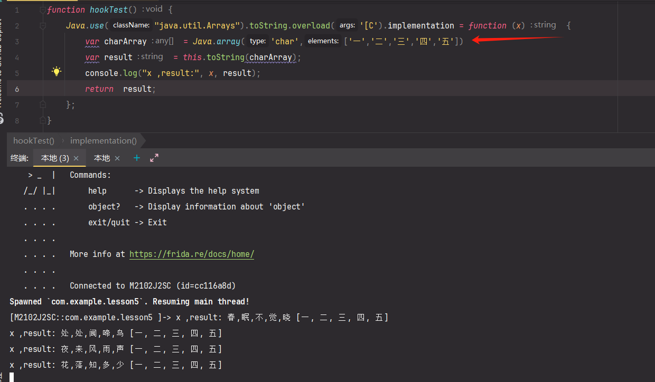This screenshot has height=382, width=655.
Task: Close the second 本地 terminal tab
Action: coord(117,158)
